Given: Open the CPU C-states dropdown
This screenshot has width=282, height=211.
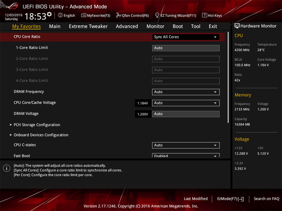Looking at the screenshot, I should click(x=186, y=145).
